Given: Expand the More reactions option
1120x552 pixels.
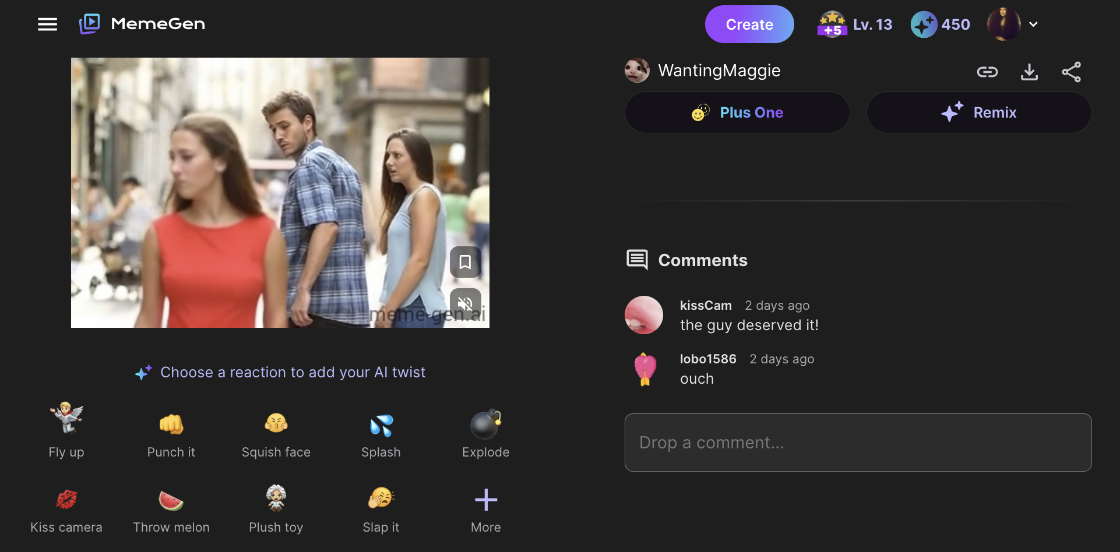Looking at the screenshot, I should 485,509.
